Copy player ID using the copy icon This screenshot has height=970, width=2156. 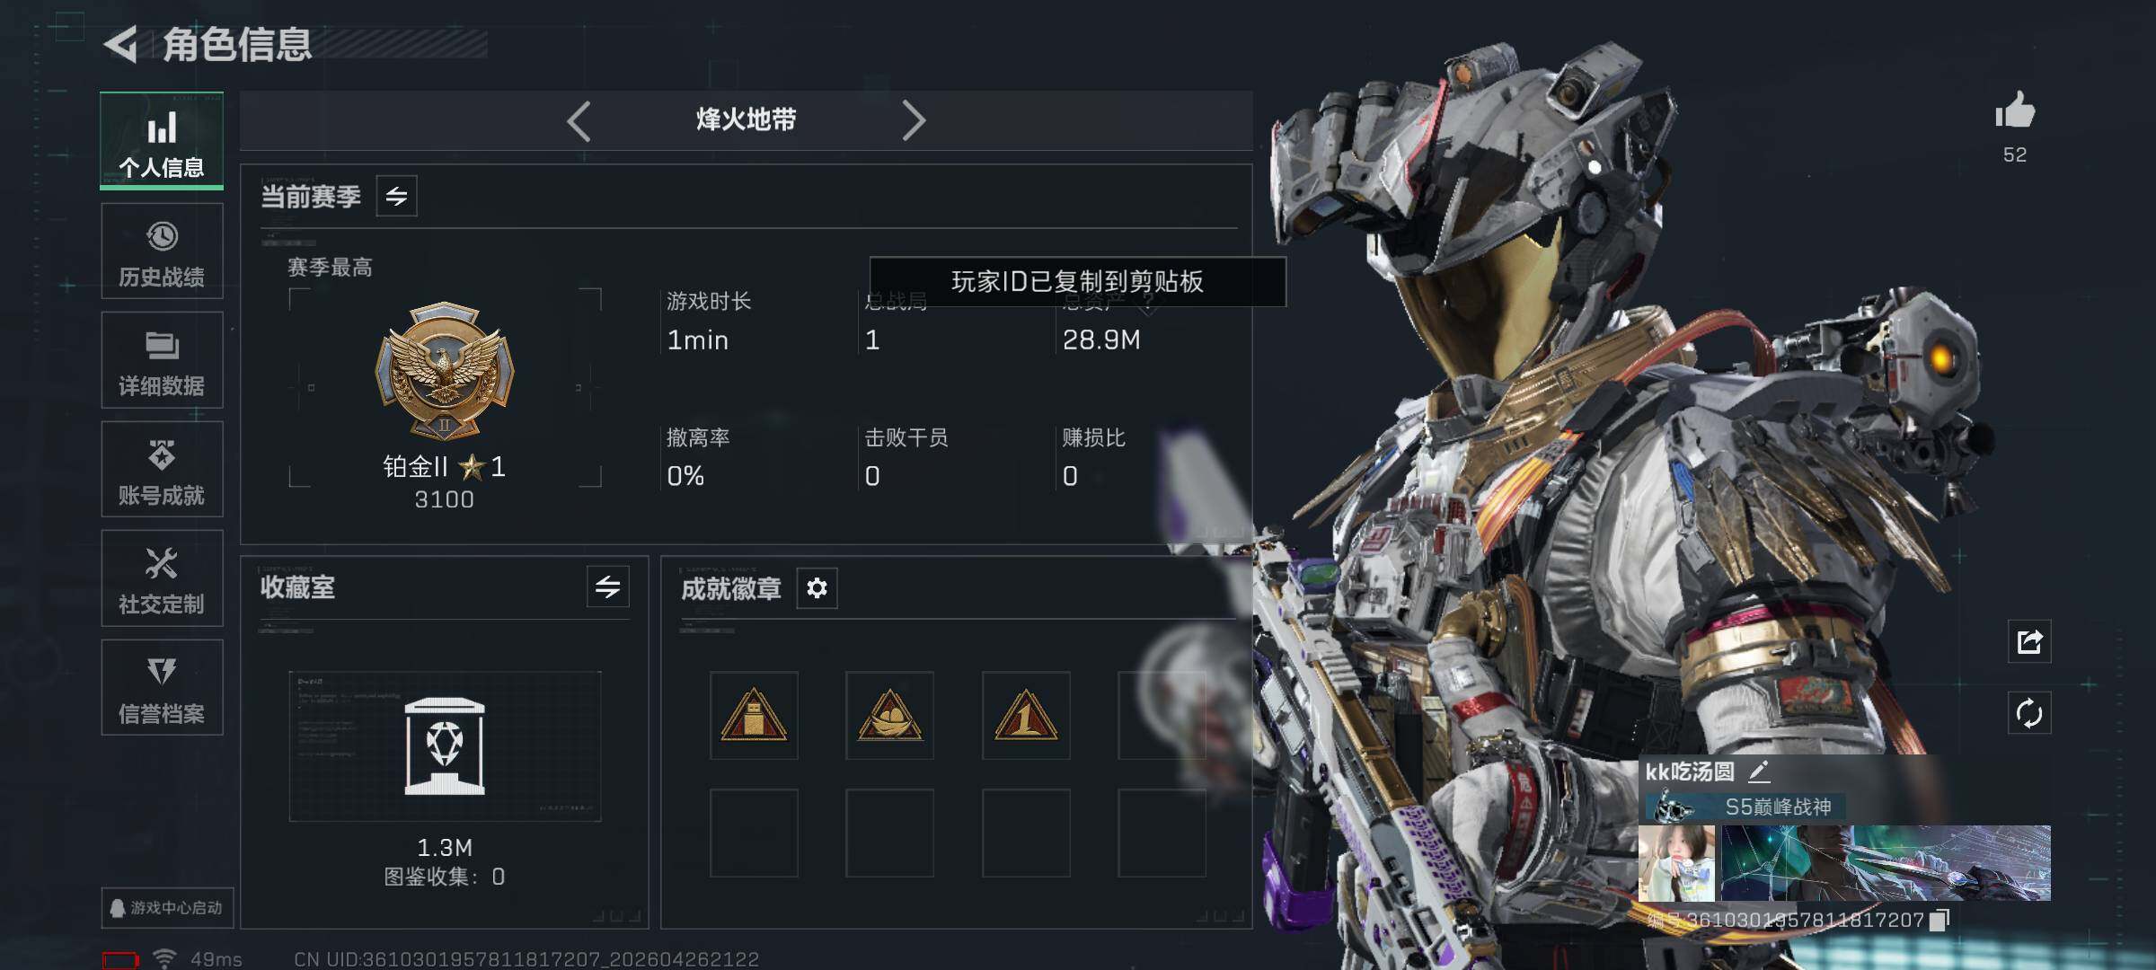tap(1940, 920)
